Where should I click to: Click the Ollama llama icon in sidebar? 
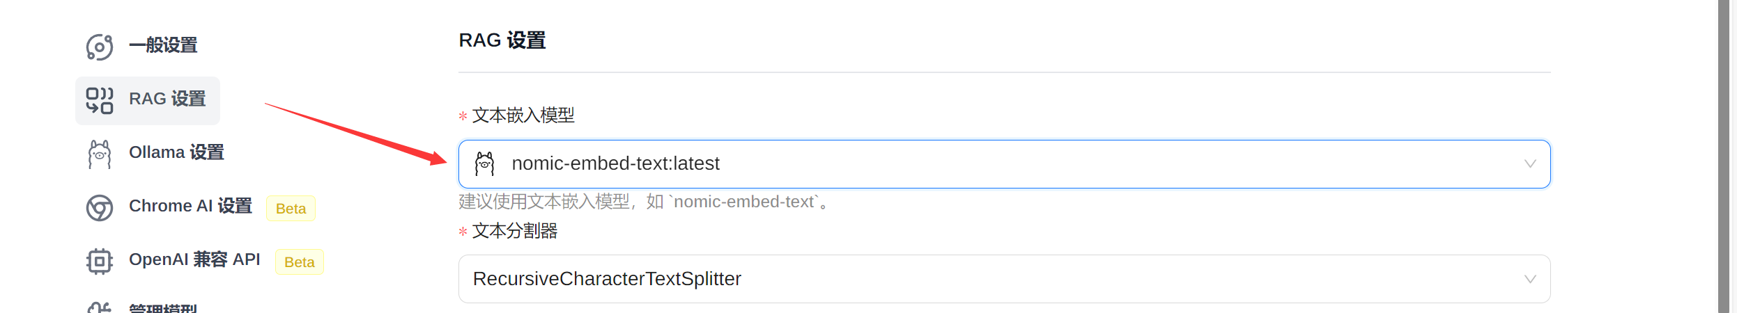pos(99,154)
